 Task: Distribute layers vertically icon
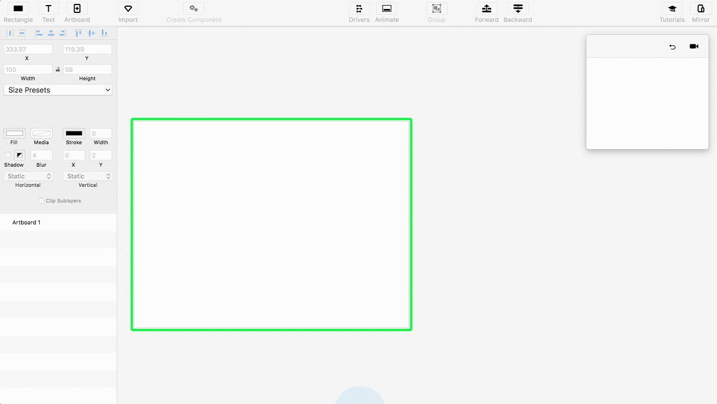(22, 34)
